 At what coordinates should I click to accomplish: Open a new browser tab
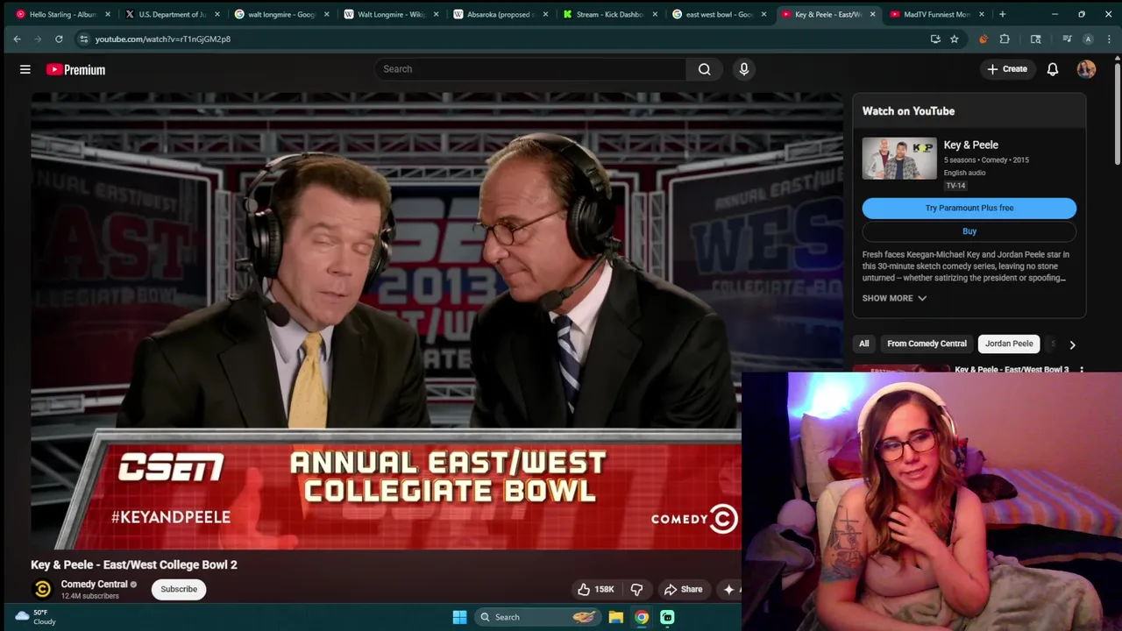1002,14
